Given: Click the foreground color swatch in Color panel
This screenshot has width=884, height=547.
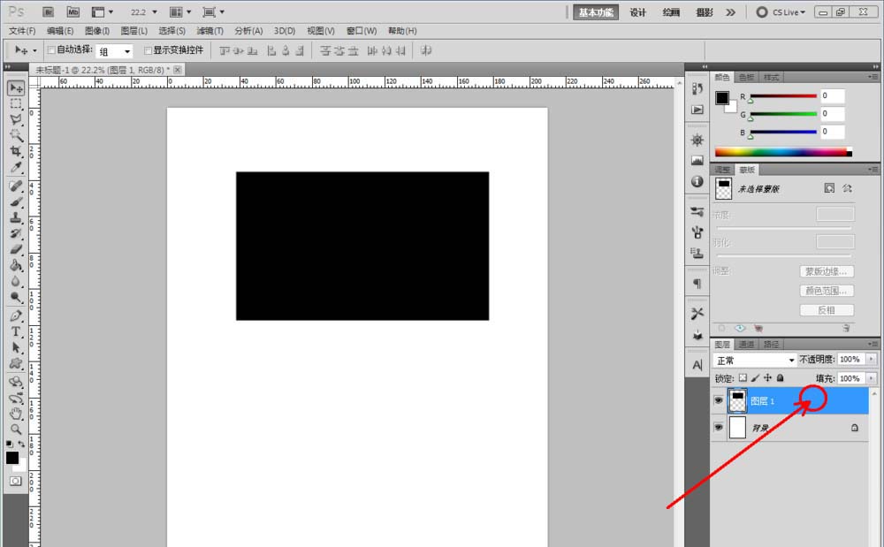Looking at the screenshot, I should [722, 98].
